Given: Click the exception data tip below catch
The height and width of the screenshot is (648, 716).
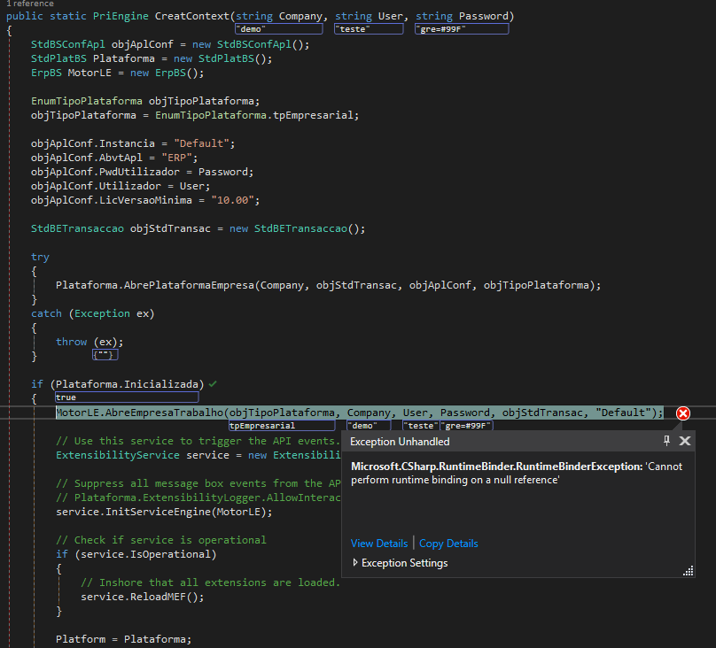Looking at the screenshot, I should (105, 355).
